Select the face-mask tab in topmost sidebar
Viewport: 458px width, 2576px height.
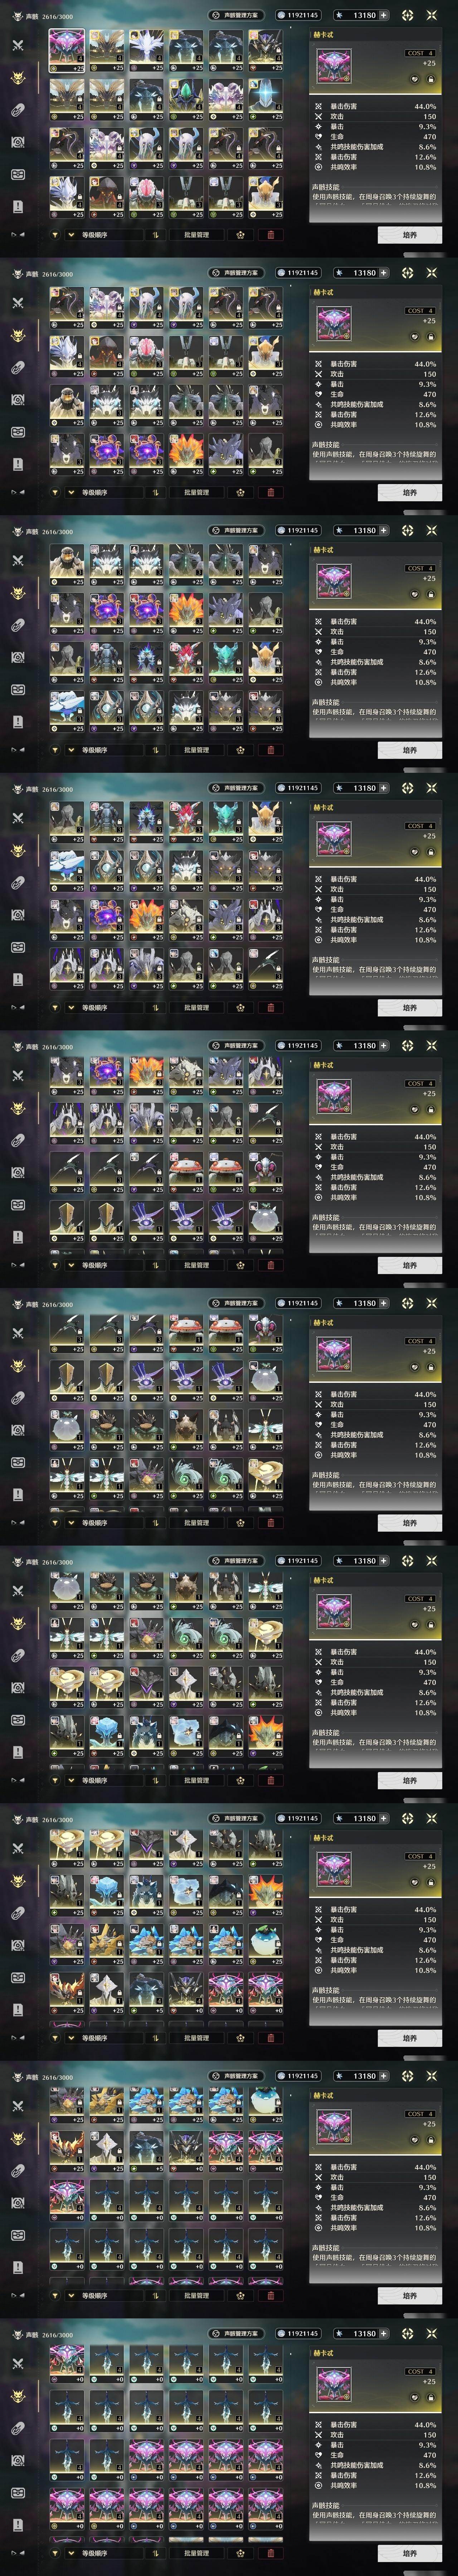(18, 174)
